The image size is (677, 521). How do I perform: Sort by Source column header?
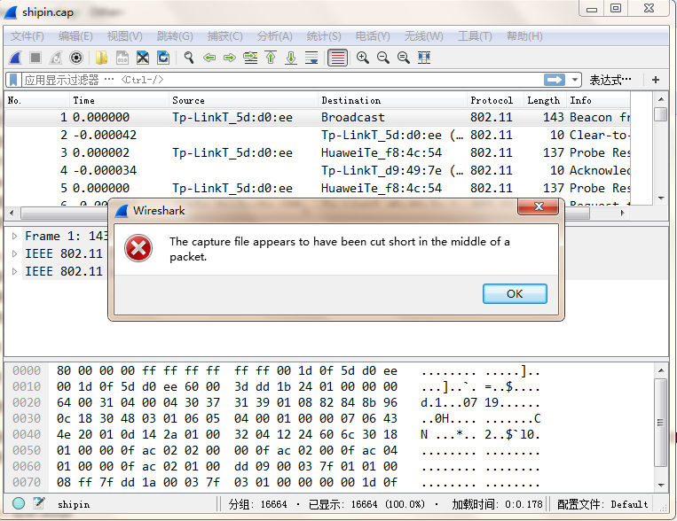pyautogui.click(x=243, y=100)
